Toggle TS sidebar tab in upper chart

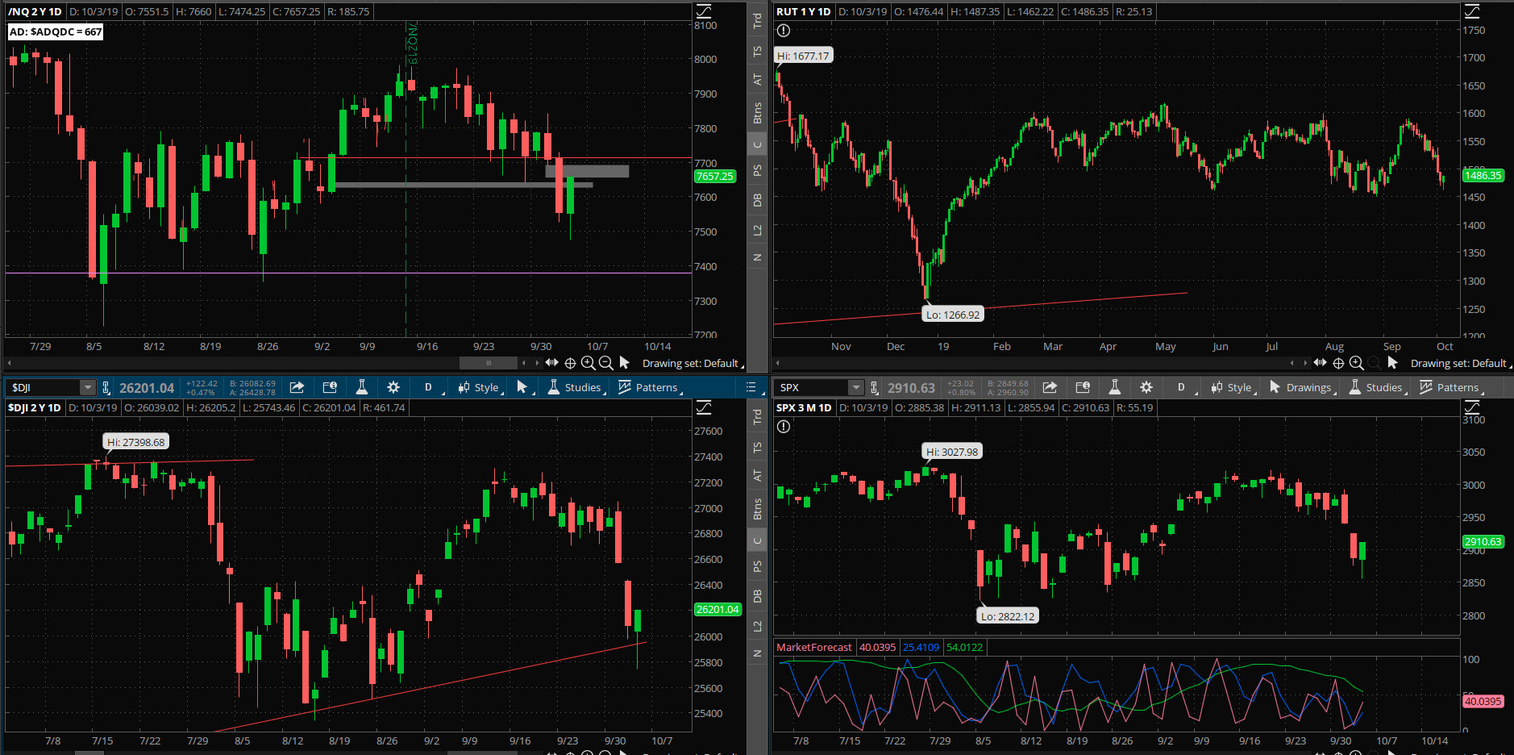click(757, 52)
